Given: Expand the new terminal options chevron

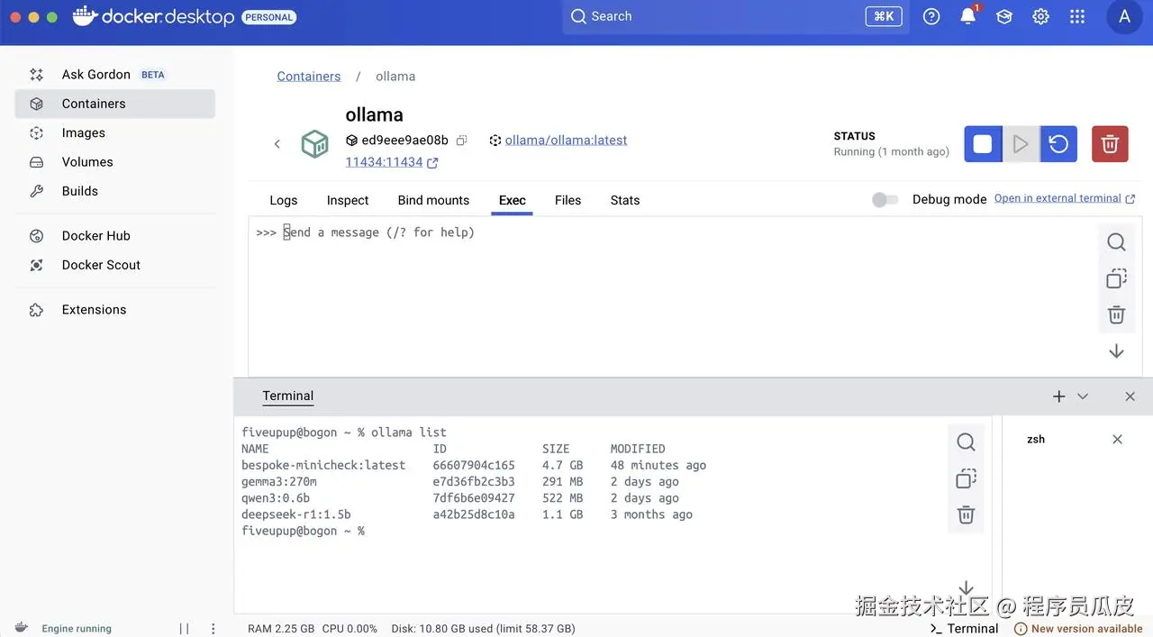Looking at the screenshot, I should coord(1083,396).
